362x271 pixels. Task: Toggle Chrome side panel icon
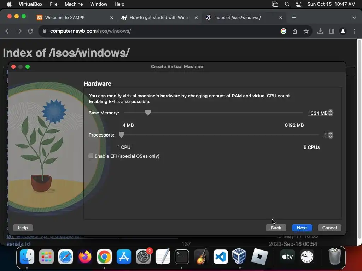click(332, 31)
